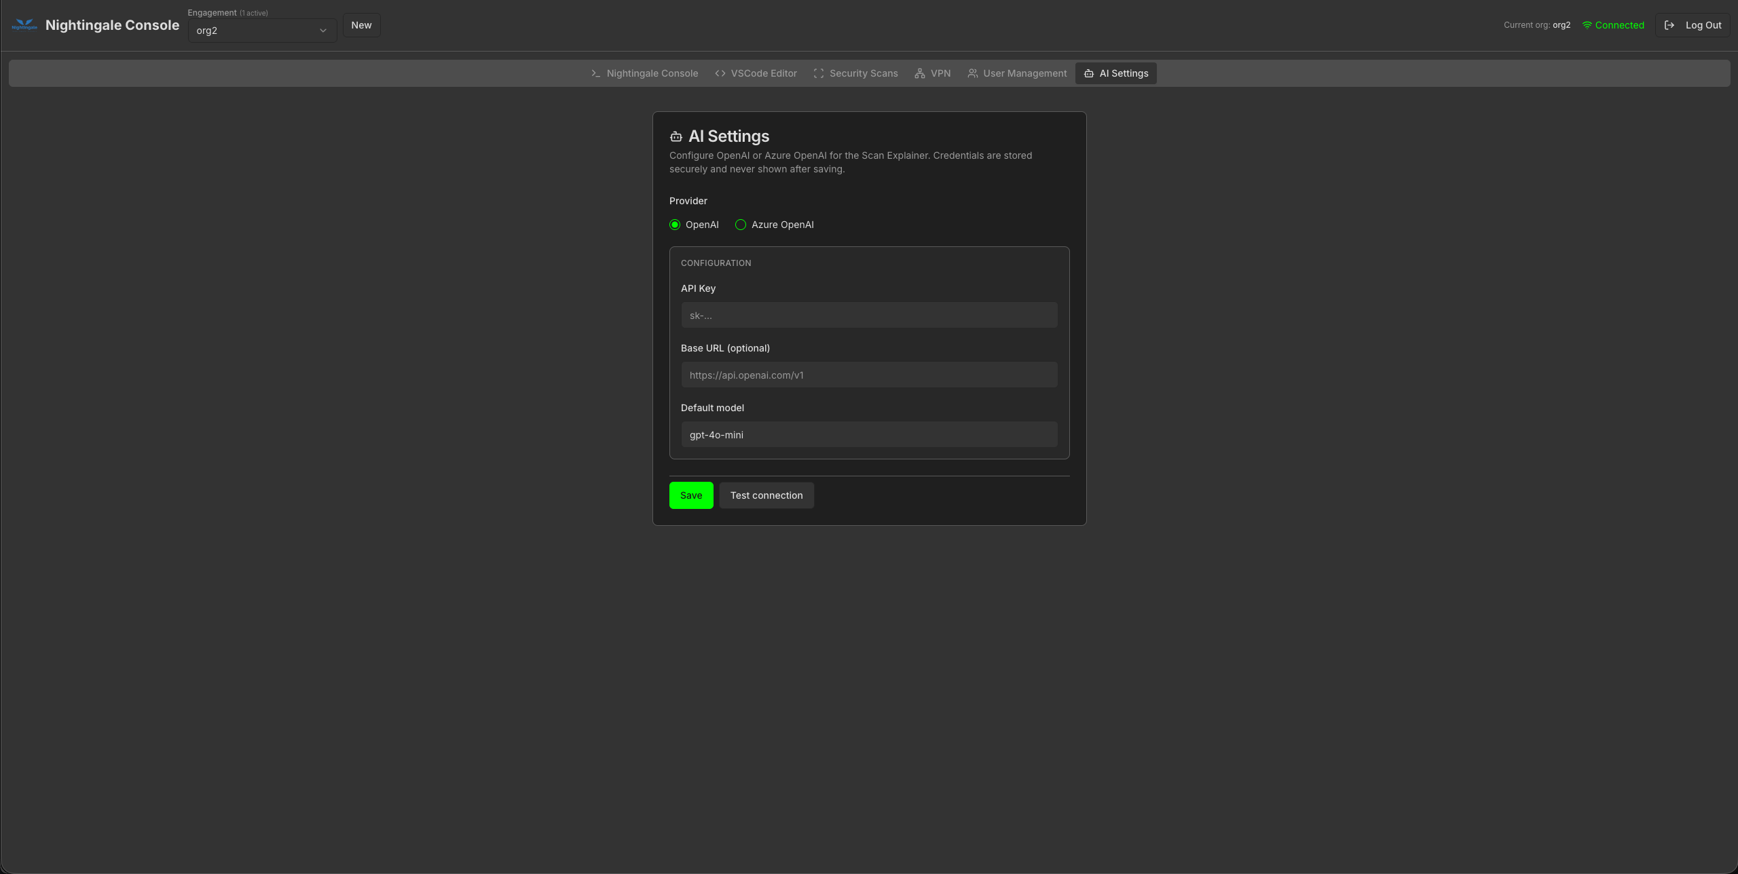Viewport: 1738px width, 874px height.
Task: Click the Log Out button
Action: point(1693,25)
